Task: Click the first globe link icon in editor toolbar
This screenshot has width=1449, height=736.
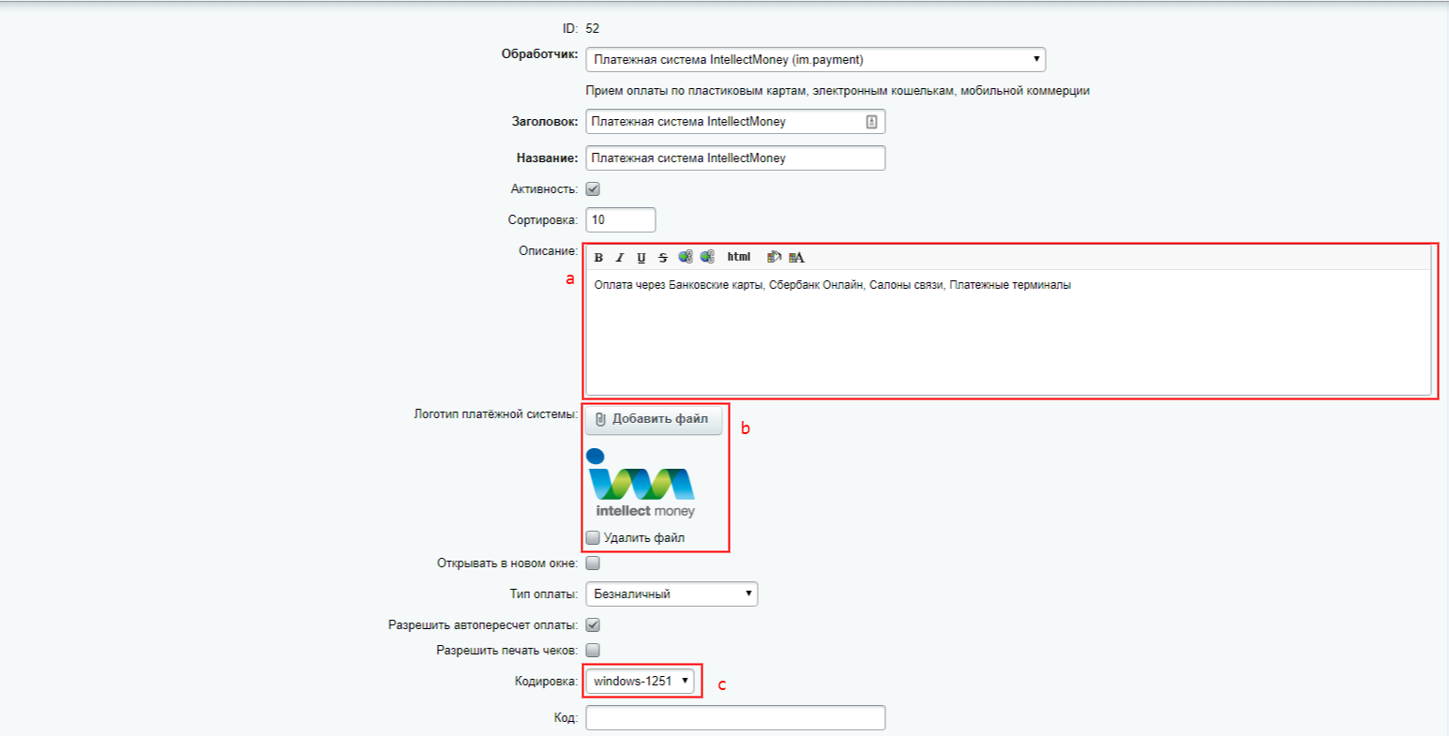Action: [x=686, y=257]
